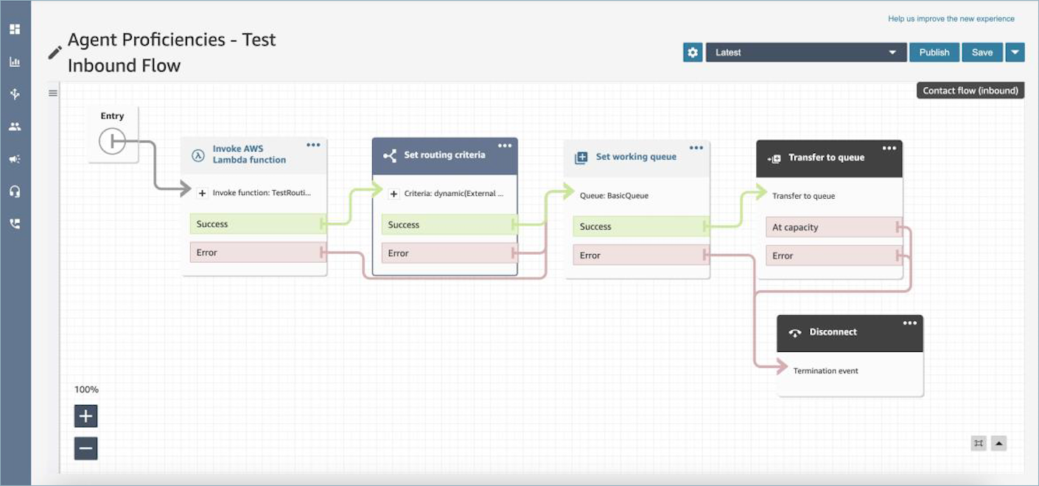
Task: Click the zoom in plus control
Action: click(85, 415)
